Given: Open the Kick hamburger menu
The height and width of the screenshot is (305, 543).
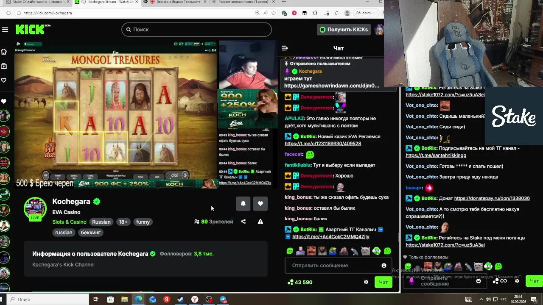Looking at the screenshot, I should (x=5, y=30).
